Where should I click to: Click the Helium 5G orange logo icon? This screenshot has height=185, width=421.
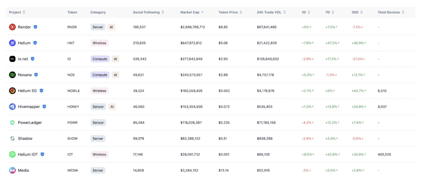click(x=12, y=91)
